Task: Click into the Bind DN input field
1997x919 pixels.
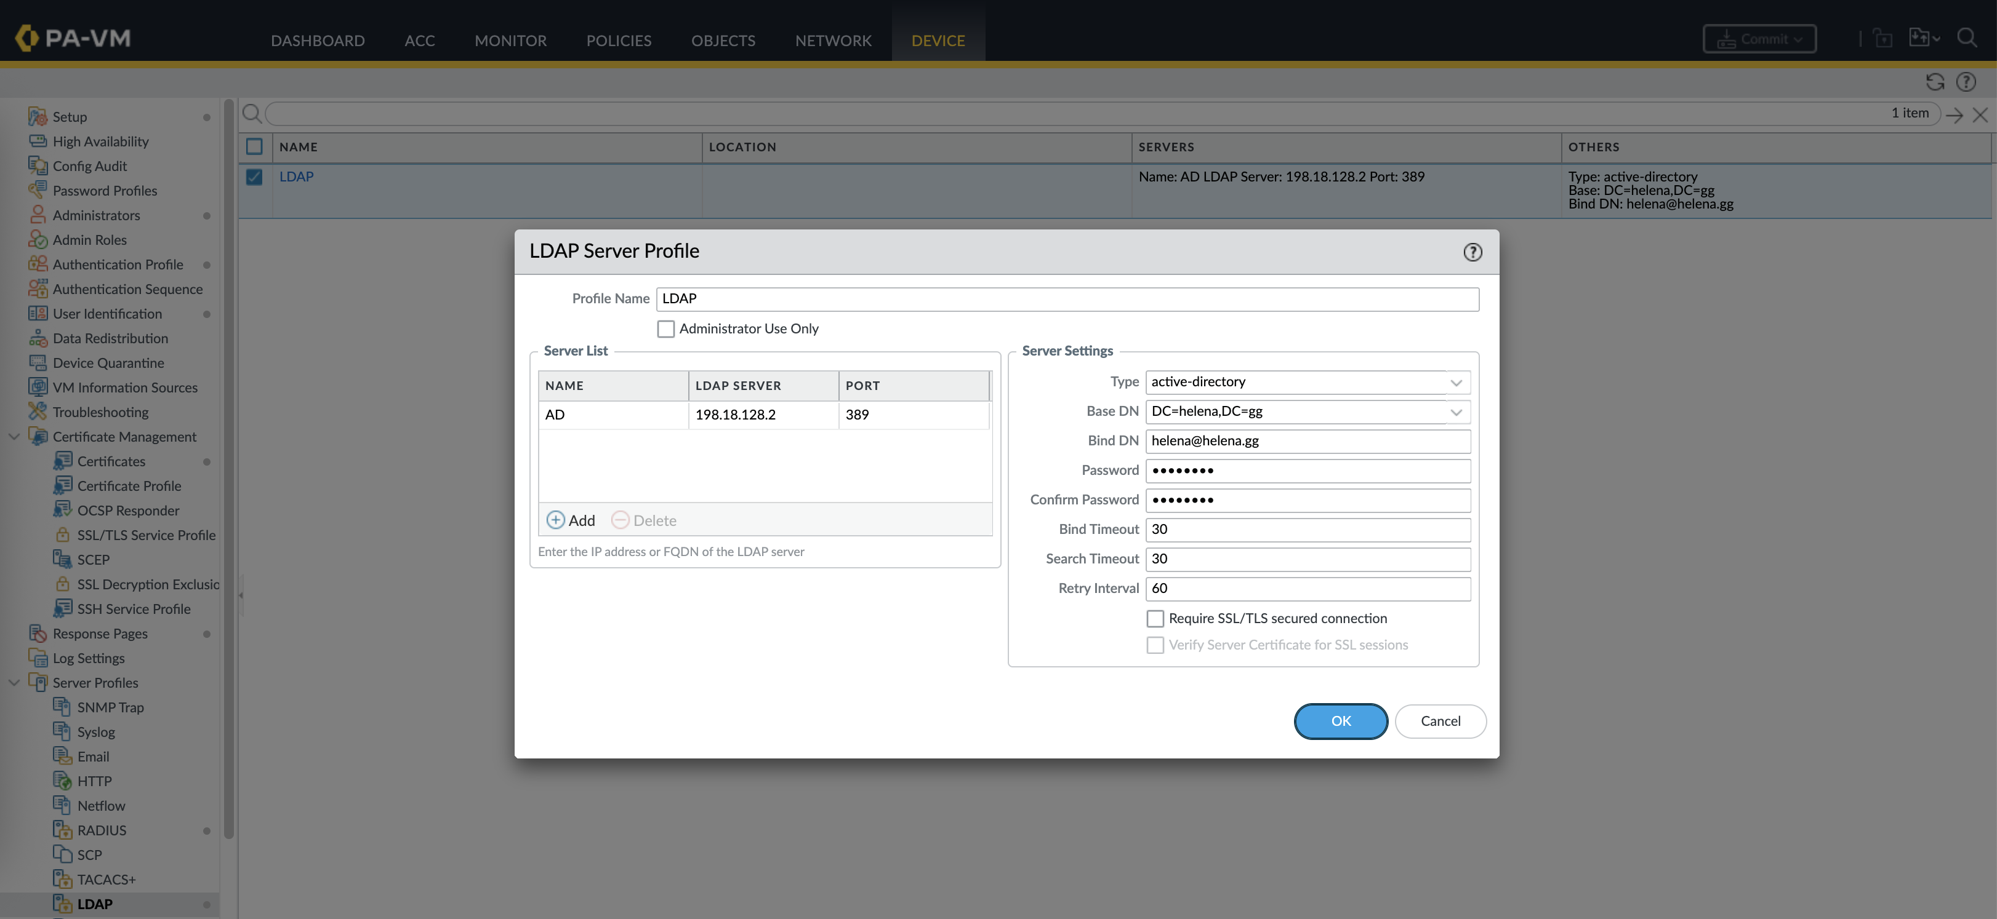Action: (1307, 441)
